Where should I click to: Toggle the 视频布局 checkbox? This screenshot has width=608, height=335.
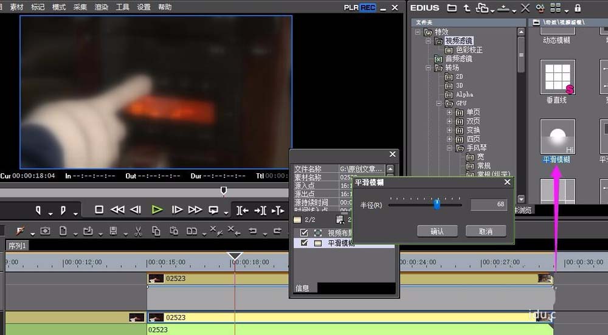[x=305, y=233]
